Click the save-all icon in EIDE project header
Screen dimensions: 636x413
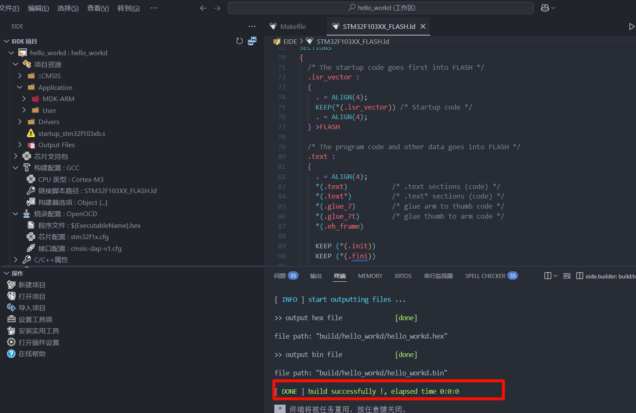pos(252,41)
